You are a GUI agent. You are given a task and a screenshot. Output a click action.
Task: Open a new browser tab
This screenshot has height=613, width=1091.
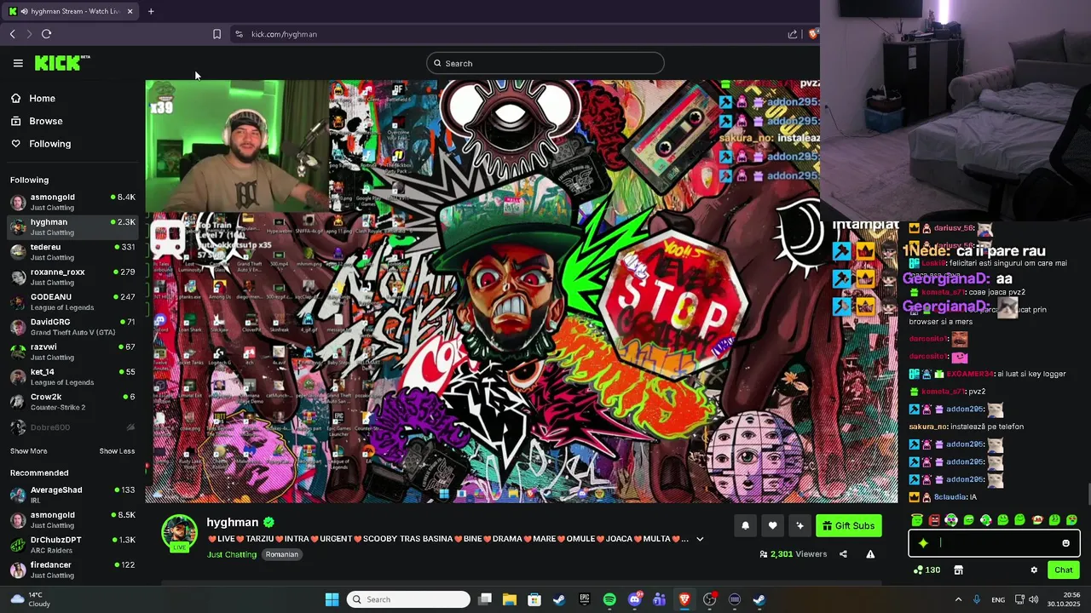pyautogui.click(x=151, y=11)
